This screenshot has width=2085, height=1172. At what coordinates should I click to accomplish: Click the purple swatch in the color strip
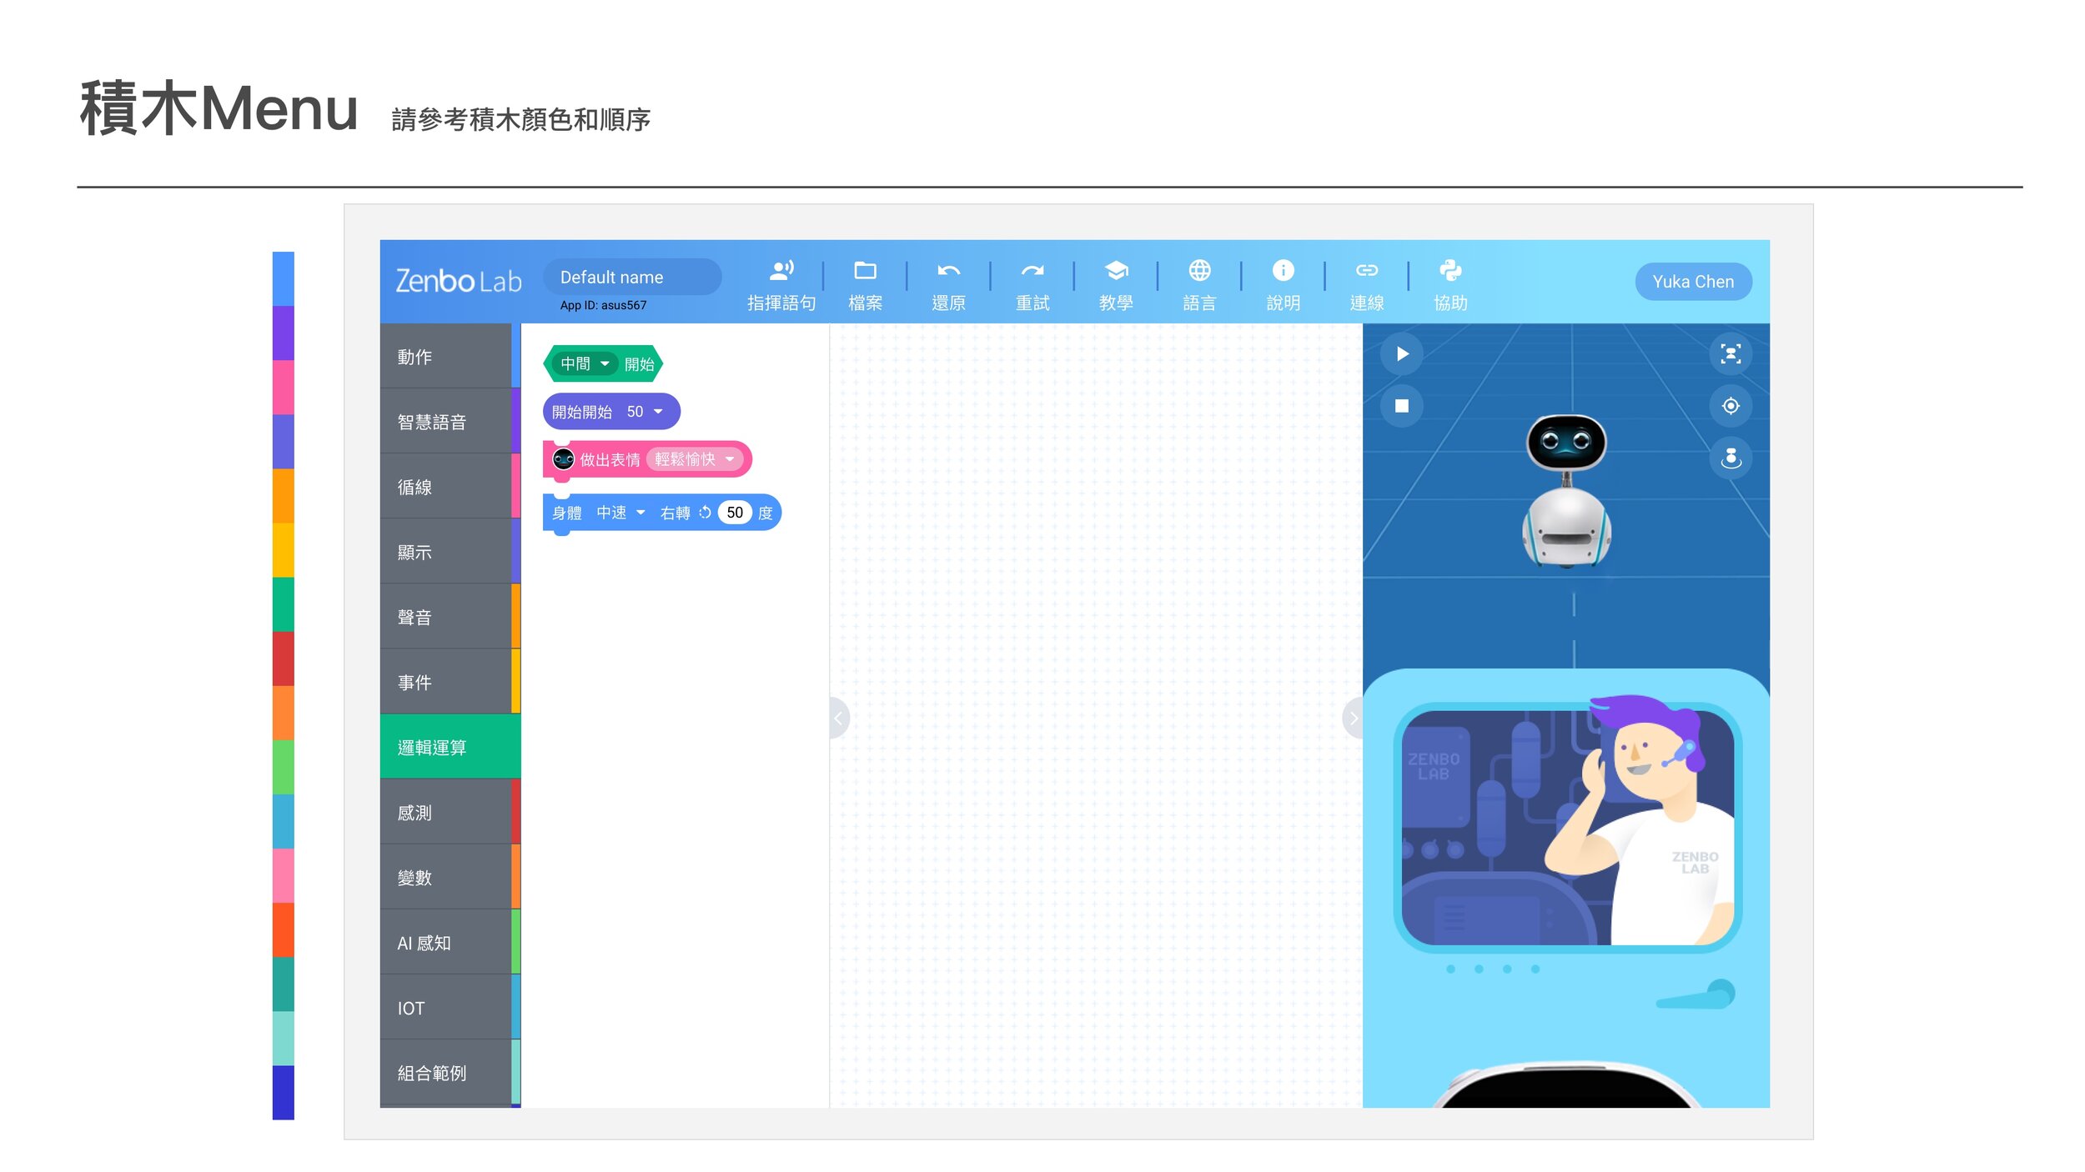click(284, 333)
